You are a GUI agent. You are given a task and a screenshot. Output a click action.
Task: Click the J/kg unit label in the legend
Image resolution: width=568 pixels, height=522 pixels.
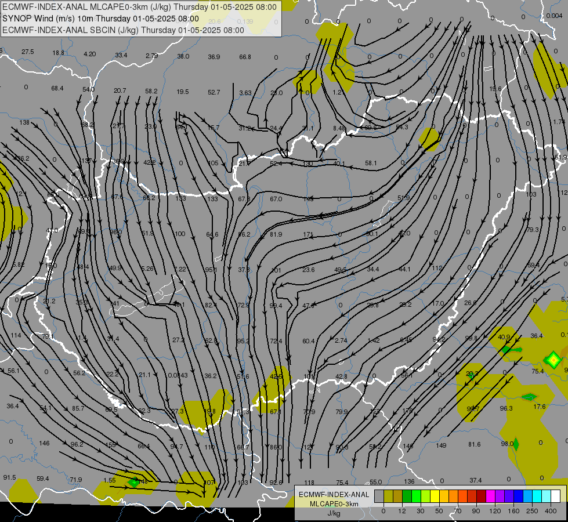334,513
